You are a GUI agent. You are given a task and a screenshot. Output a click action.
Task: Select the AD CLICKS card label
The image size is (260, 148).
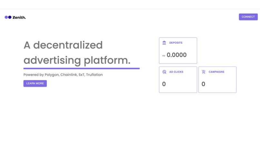pyautogui.click(x=176, y=72)
